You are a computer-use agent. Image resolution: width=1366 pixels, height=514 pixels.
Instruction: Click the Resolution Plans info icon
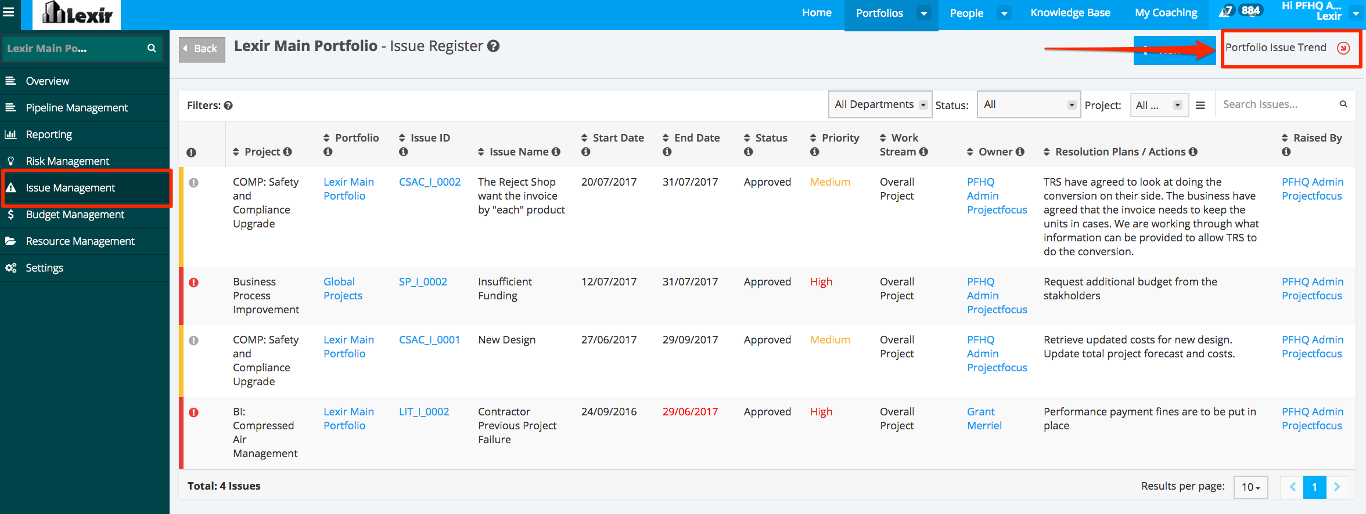[x=1193, y=152]
